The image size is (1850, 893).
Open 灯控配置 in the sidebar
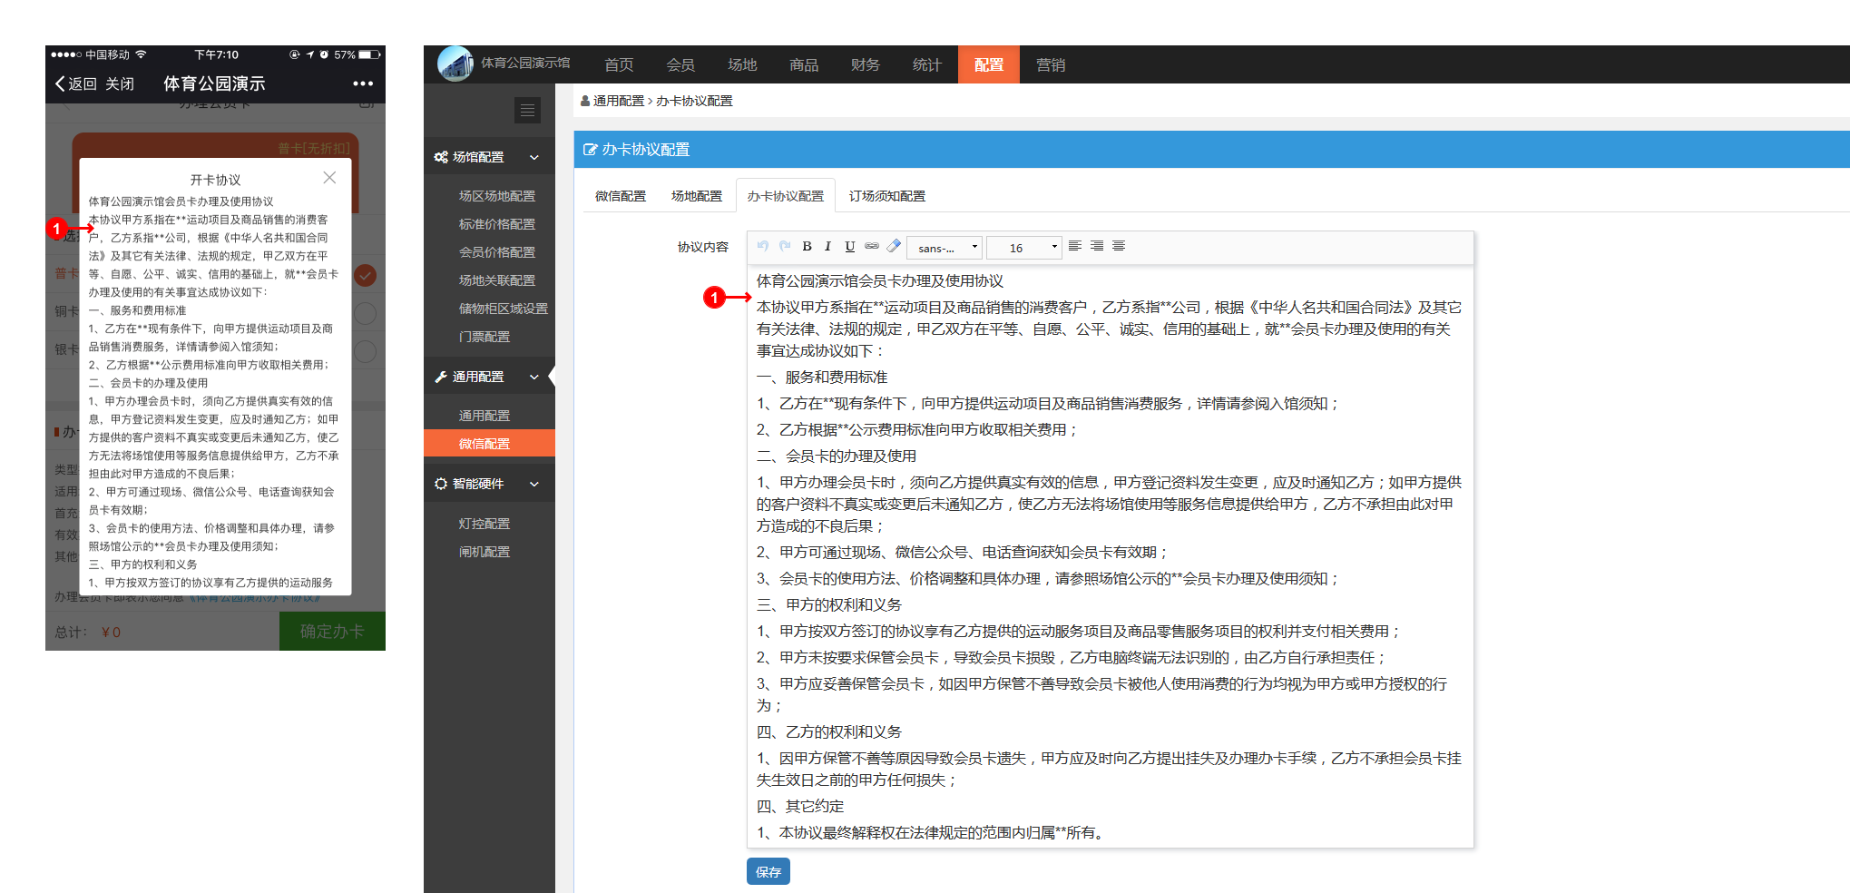point(485,524)
